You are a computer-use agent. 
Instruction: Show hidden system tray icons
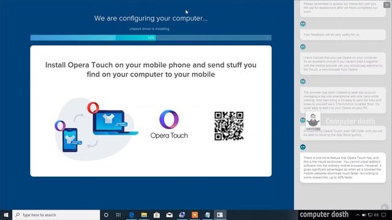pos(358,215)
